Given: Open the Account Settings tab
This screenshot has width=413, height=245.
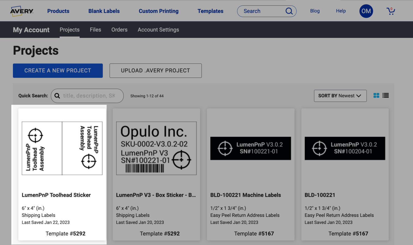Looking at the screenshot, I should [158, 30].
